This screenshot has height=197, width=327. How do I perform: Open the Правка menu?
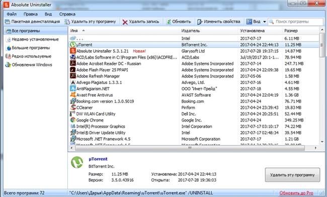pyautogui.click(x=31, y=14)
